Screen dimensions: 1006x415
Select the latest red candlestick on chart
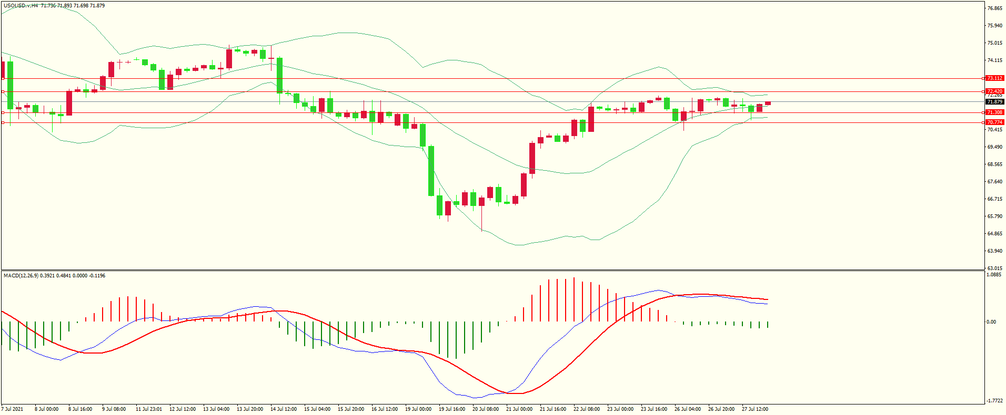coord(768,103)
